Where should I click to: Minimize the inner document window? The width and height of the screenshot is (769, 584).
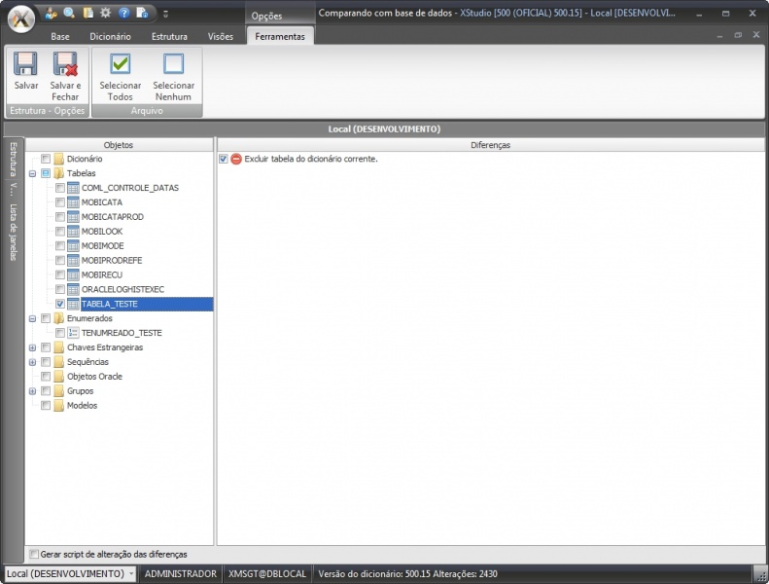pyautogui.click(x=719, y=35)
